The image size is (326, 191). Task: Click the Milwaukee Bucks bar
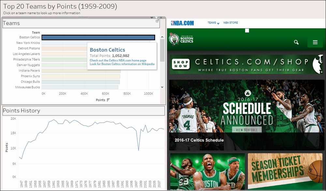[80, 87]
